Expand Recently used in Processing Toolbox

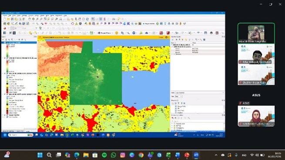[172, 123]
